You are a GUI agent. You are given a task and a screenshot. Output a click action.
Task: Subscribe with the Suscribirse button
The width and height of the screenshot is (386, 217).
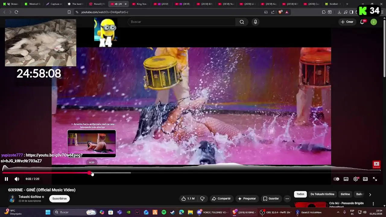[x=59, y=199]
